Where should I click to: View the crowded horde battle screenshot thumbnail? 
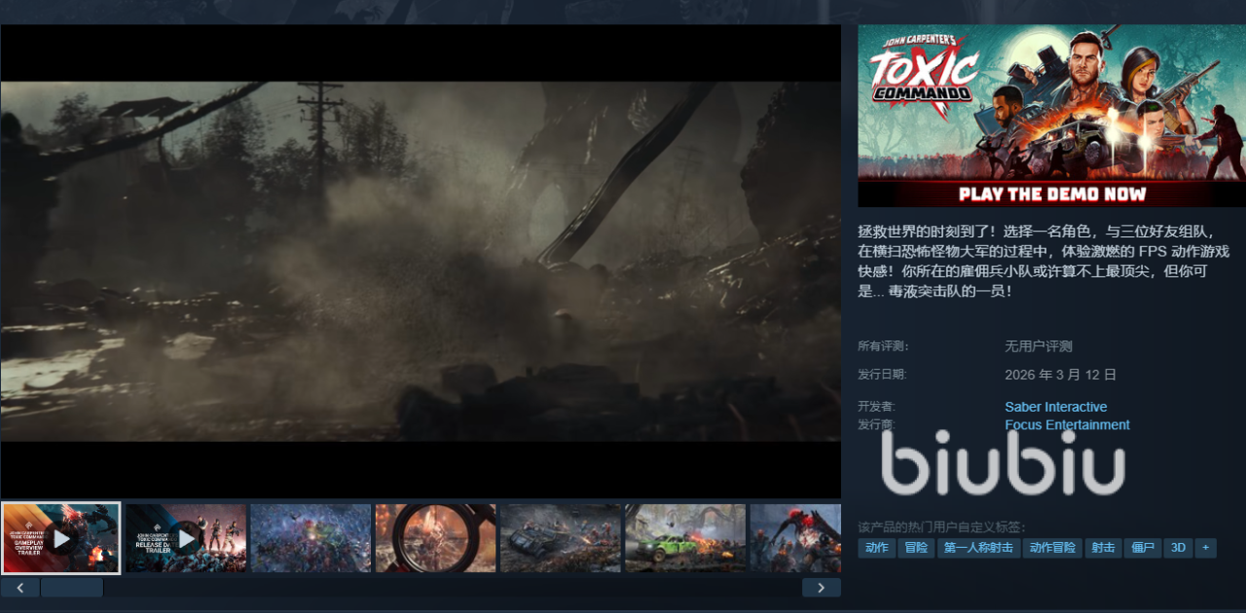coord(311,538)
